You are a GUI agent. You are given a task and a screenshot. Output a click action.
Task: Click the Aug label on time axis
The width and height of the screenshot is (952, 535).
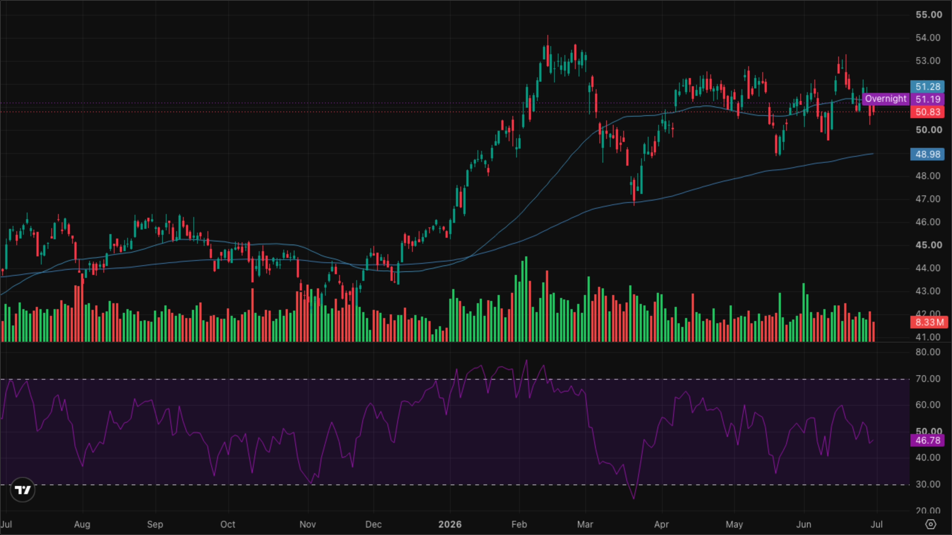[82, 524]
